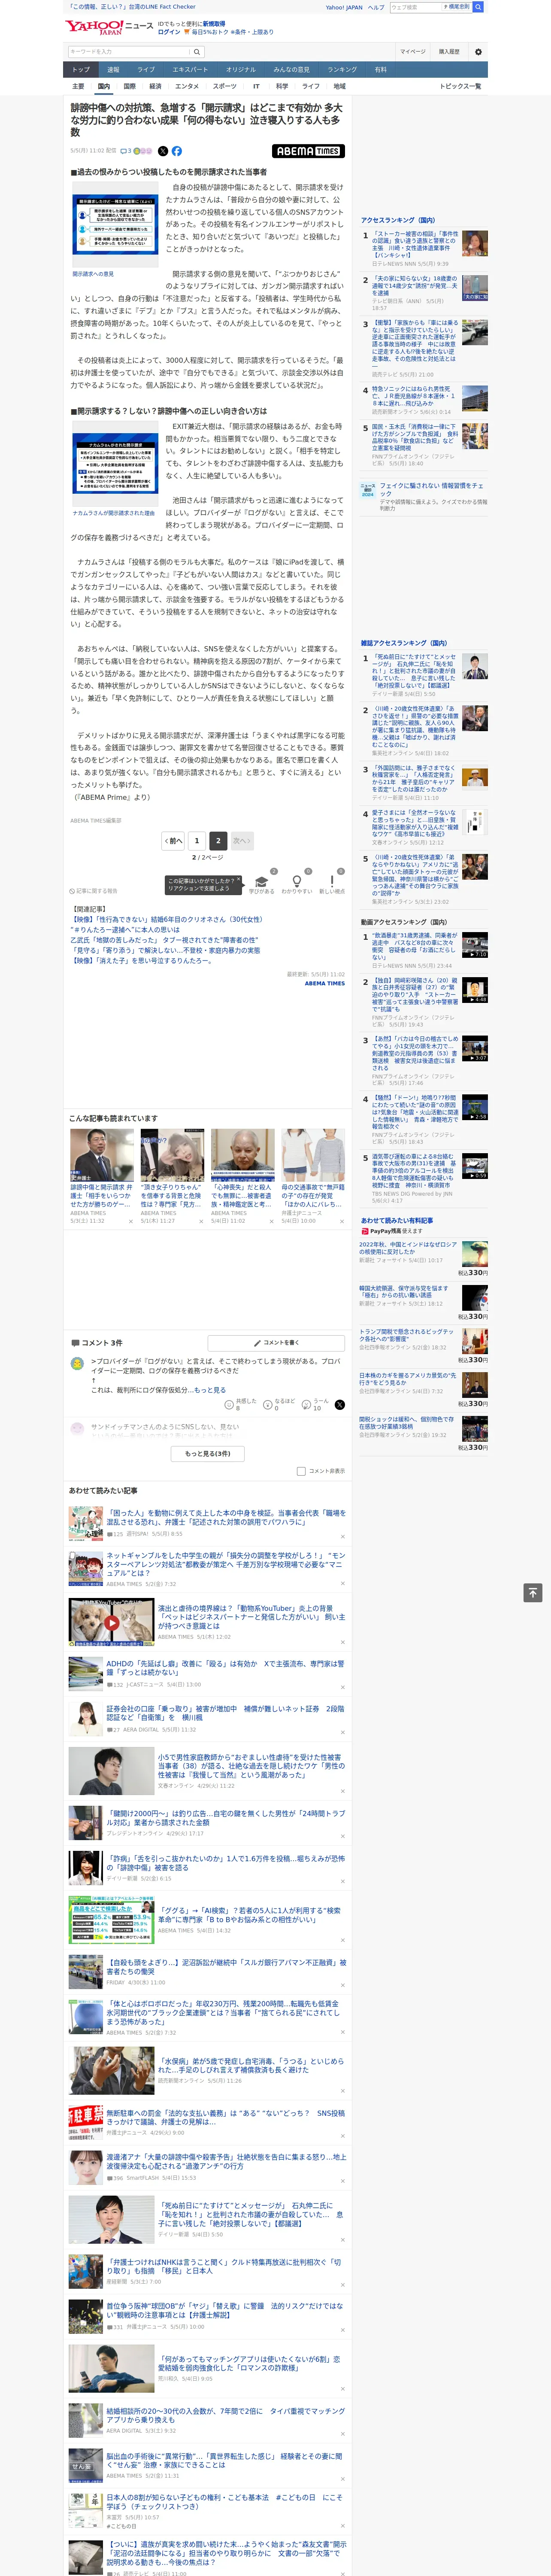
Task: Open related link 「性行為できない」結婚6年目のクリオネさん
Action: point(167,919)
